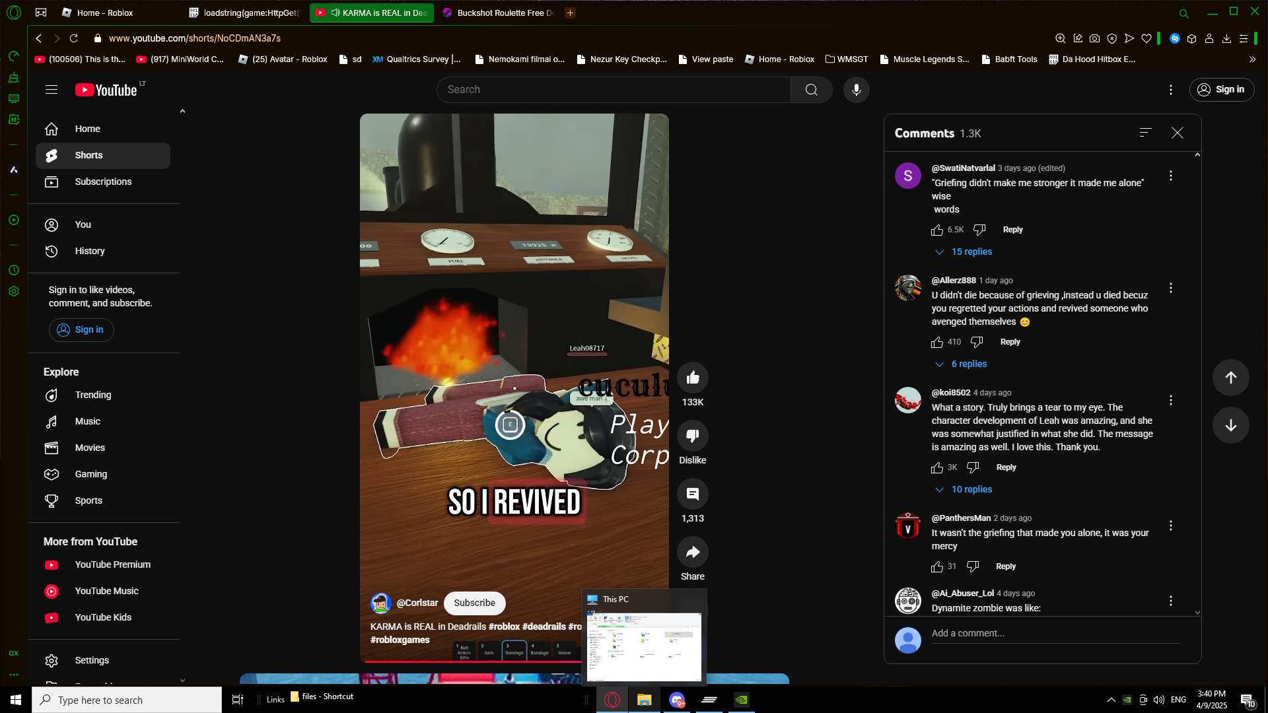Reload the page in the browser
This screenshot has height=713, width=1268.
[x=74, y=38]
